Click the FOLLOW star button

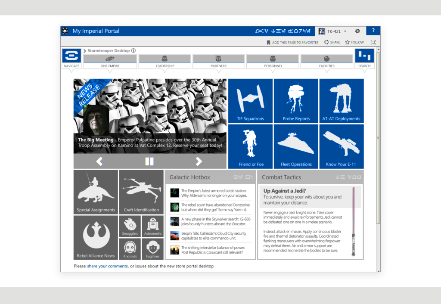(354, 42)
